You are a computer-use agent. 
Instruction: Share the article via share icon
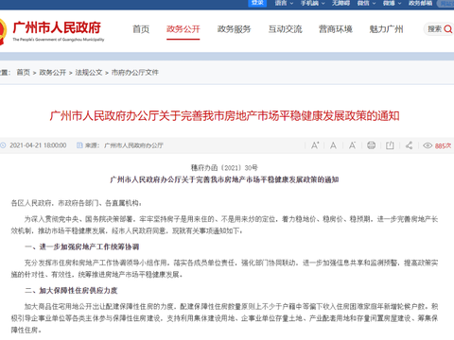tap(409, 145)
